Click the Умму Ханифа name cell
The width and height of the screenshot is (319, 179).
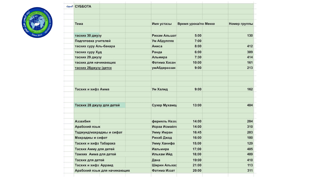(163, 143)
